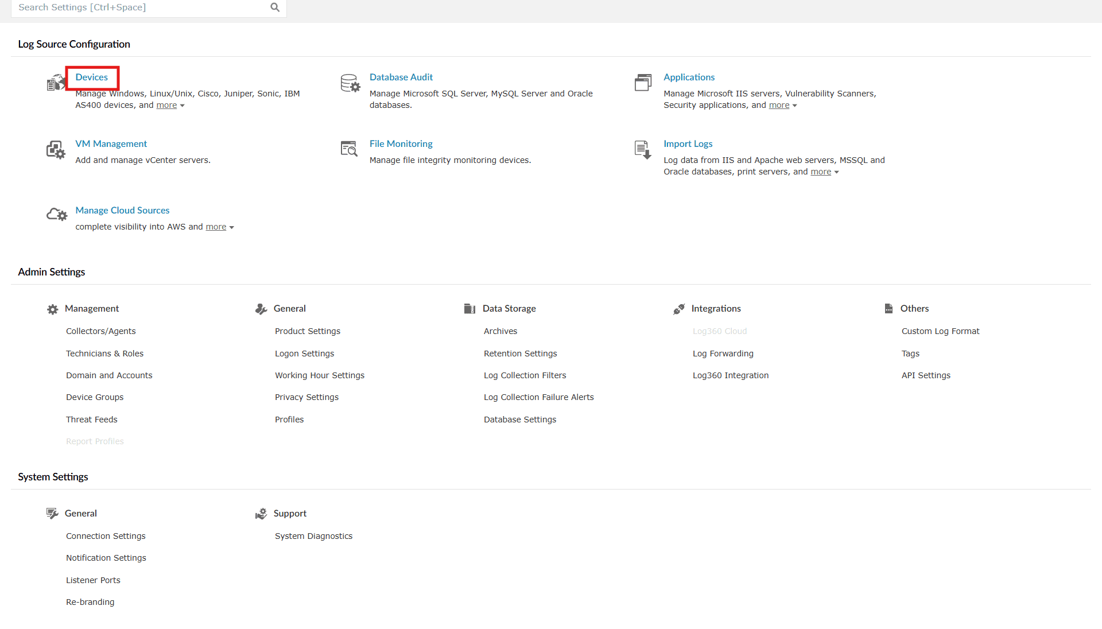Screen dimensions: 1102x629
Task: Click the Manage Cloud Sources cloud icon
Action: (56, 213)
